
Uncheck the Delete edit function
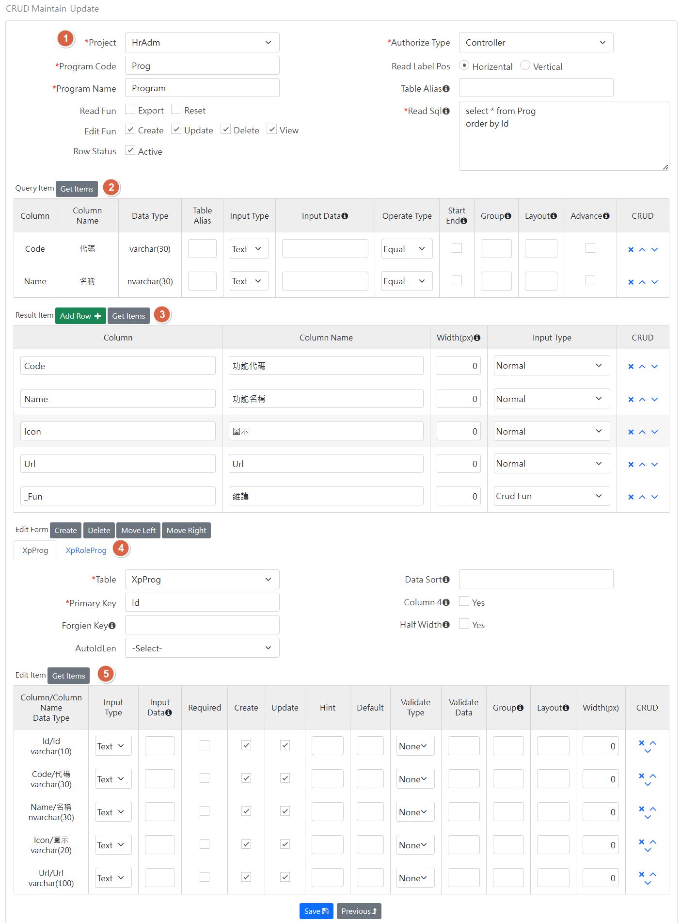[x=225, y=129]
